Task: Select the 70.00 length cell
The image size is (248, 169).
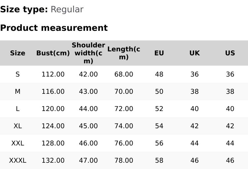Action: pyautogui.click(x=124, y=91)
